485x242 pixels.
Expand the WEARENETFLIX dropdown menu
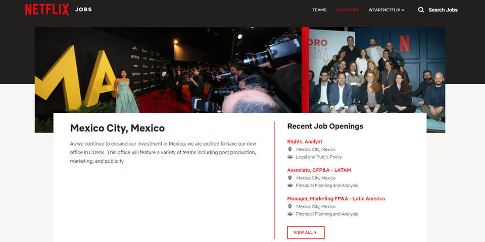pos(386,10)
